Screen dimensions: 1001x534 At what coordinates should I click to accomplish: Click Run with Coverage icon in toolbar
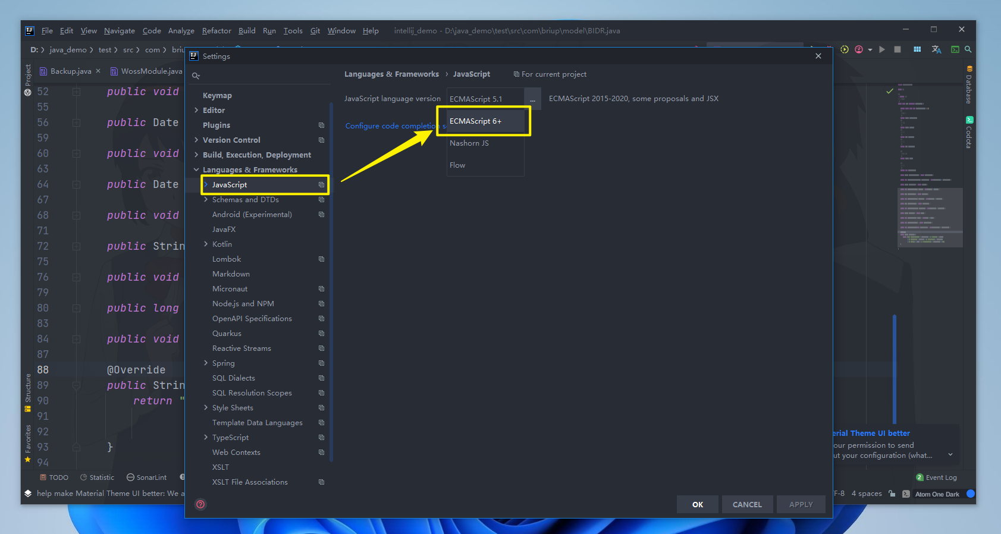click(845, 49)
